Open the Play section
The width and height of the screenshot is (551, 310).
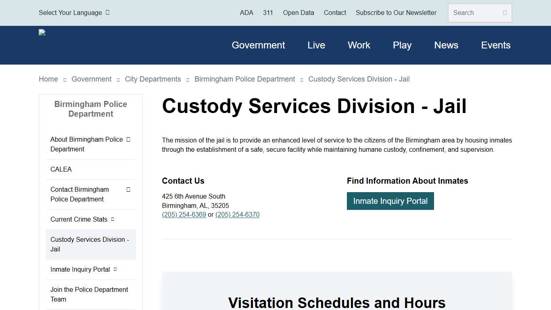pos(402,45)
